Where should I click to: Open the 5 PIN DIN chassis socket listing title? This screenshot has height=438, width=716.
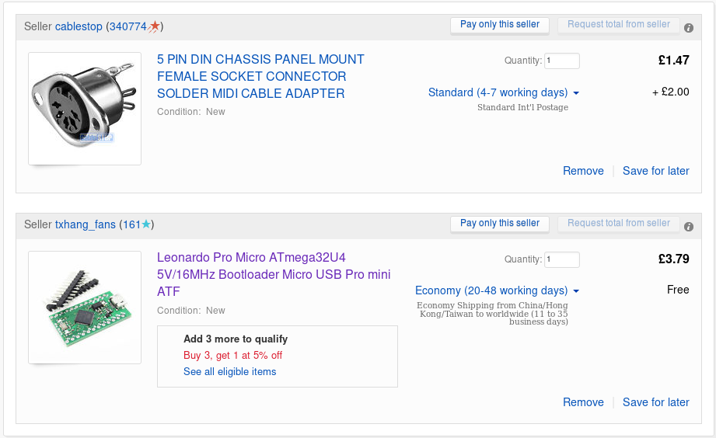pos(260,76)
